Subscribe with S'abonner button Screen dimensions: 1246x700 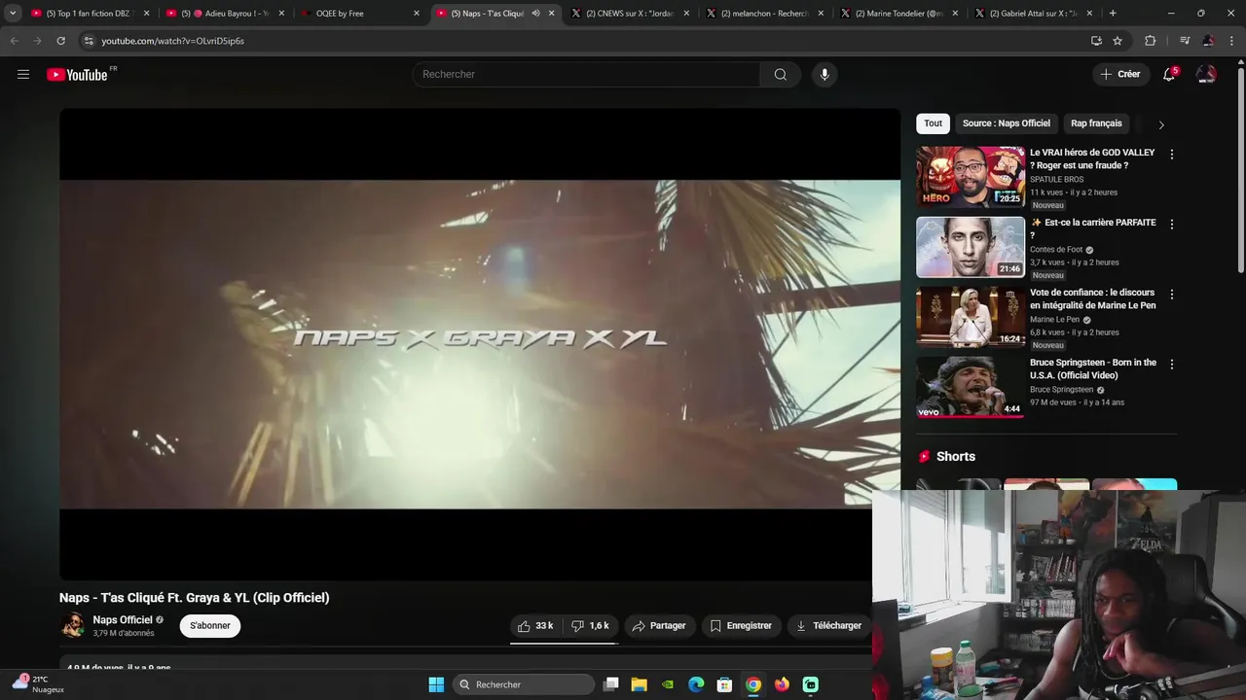pyautogui.click(x=210, y=626)
